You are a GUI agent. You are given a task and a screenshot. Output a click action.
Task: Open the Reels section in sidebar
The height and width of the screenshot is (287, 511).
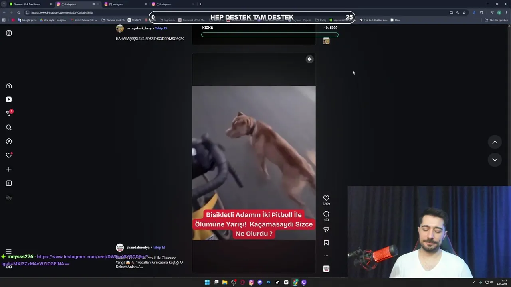tap(9, 100)
